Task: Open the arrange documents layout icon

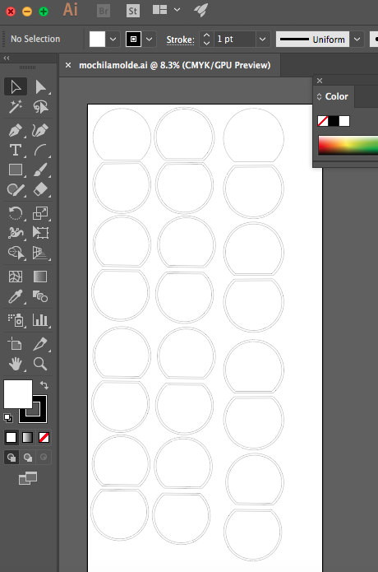Action: pos(159,10)
